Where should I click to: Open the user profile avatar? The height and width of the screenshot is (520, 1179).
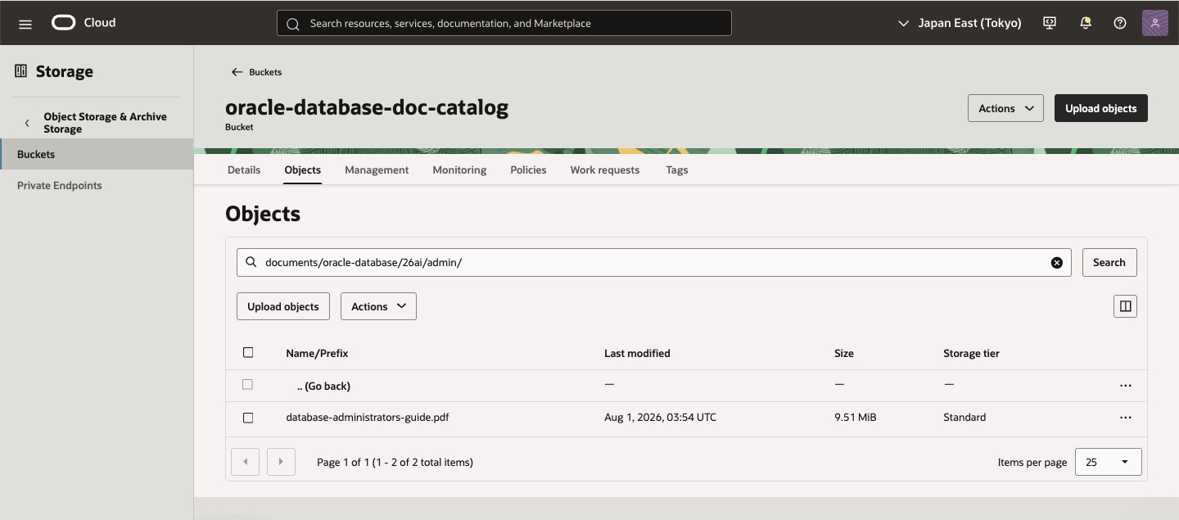point(1155,23)
